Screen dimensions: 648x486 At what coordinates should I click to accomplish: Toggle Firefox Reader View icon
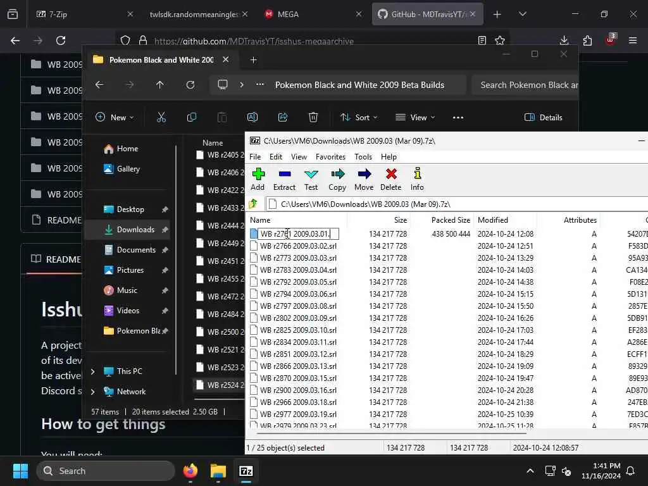pyautogui.click(x=482, y=40)
